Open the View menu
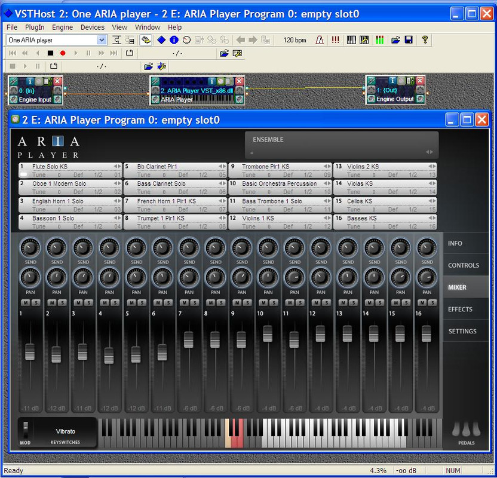 pyautogui.click(x=119, y=27)
